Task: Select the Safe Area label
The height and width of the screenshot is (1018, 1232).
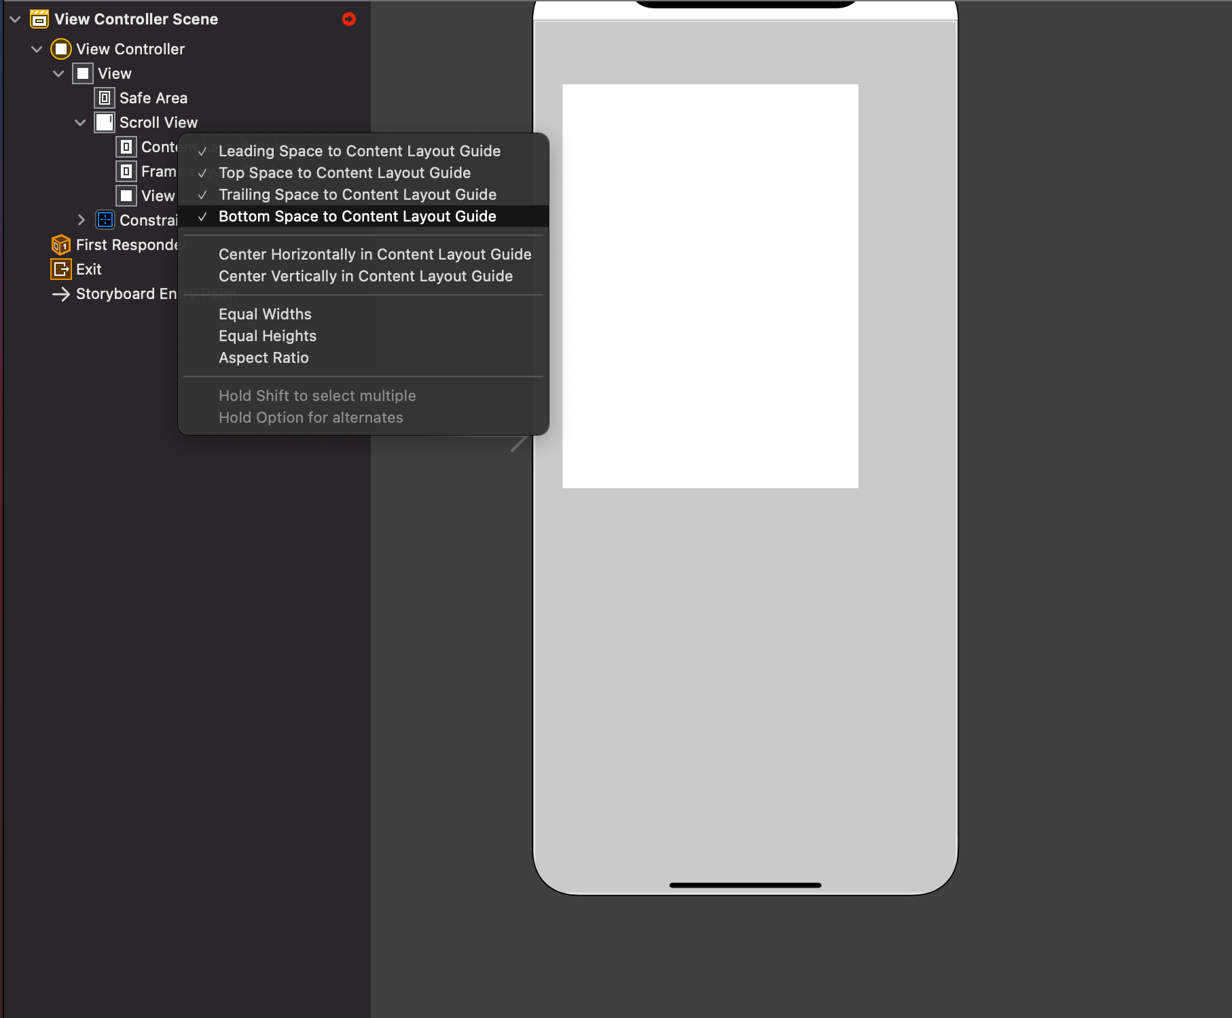Action: 153,98
